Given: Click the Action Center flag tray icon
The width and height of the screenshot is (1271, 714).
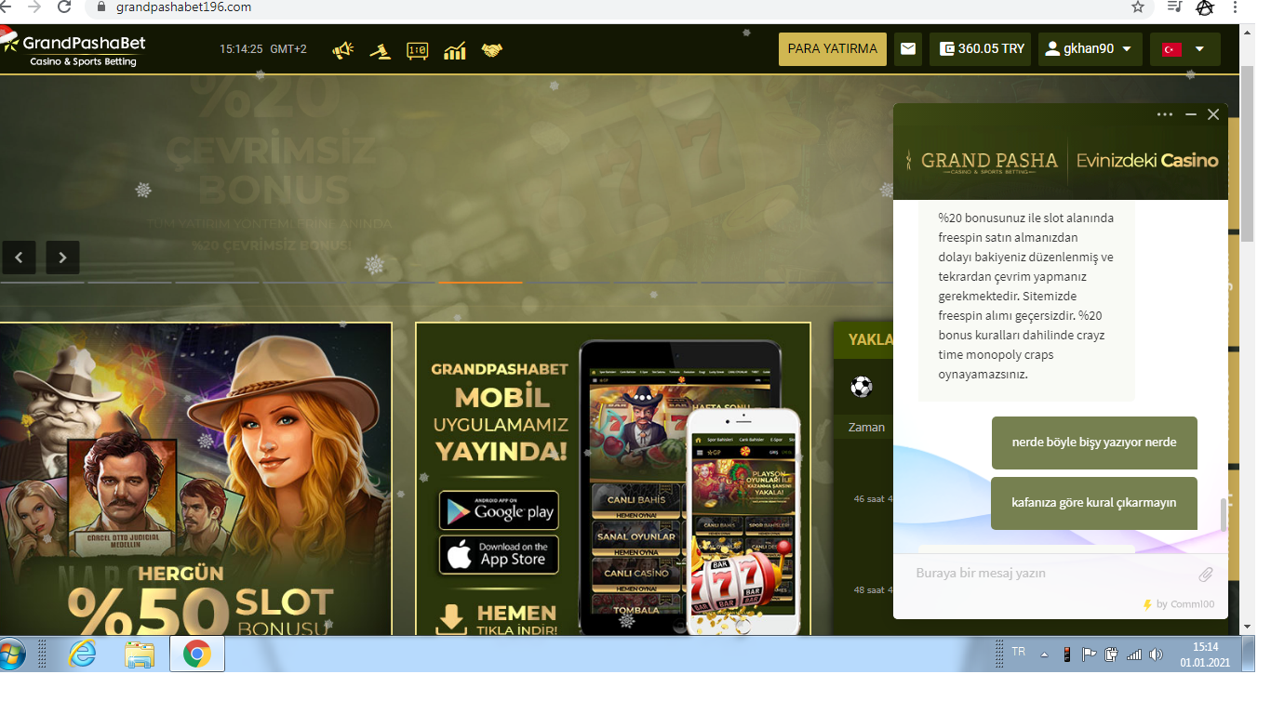Looking at the screenshot, I should tap(1090, 654).
